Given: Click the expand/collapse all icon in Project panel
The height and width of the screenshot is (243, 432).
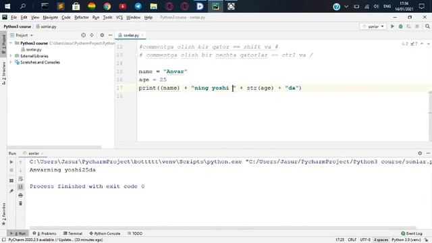Looking at the screenshot, I should 92,35.
